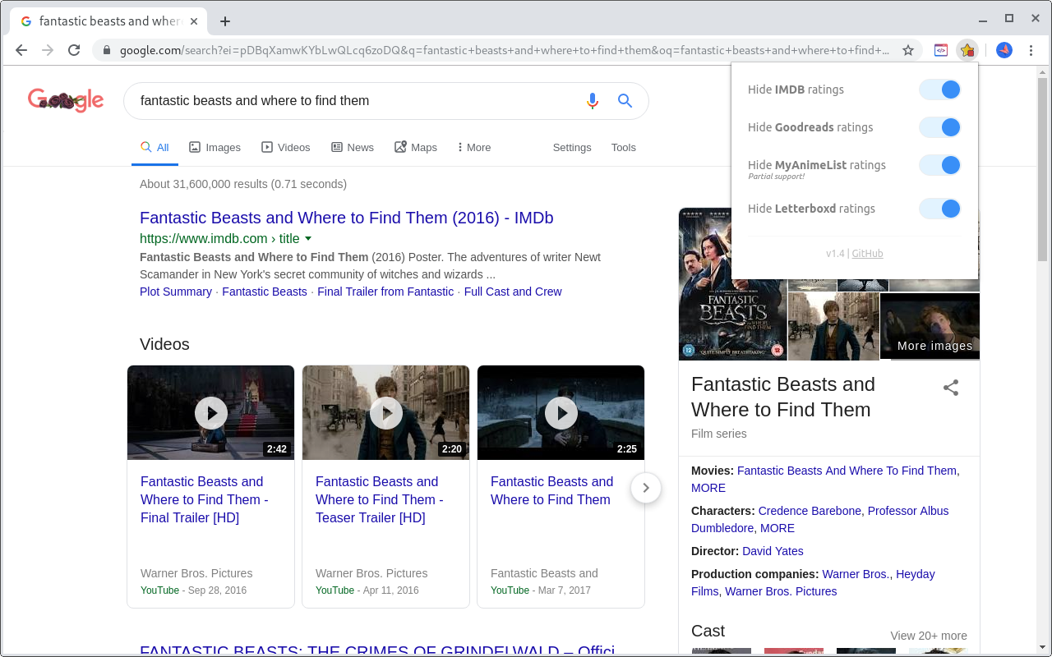Screen dimensions: 1052x657
Task: Advance the videos carousel with the right chevron
Action: 646,488
